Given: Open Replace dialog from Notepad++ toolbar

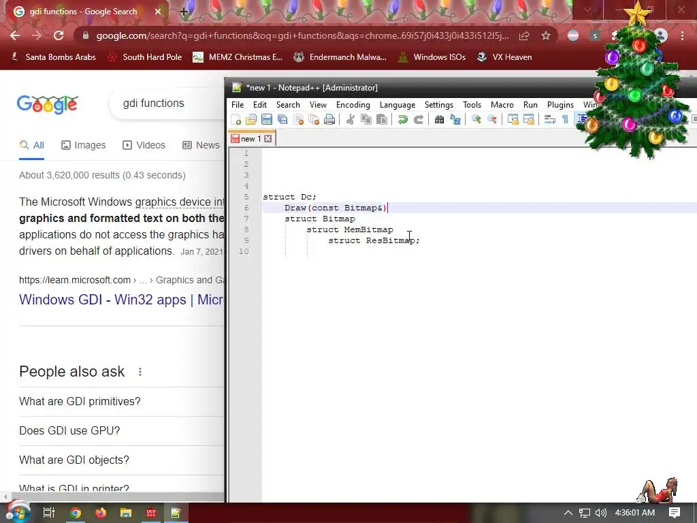Looking at the screenshot, I should (455, 119).
